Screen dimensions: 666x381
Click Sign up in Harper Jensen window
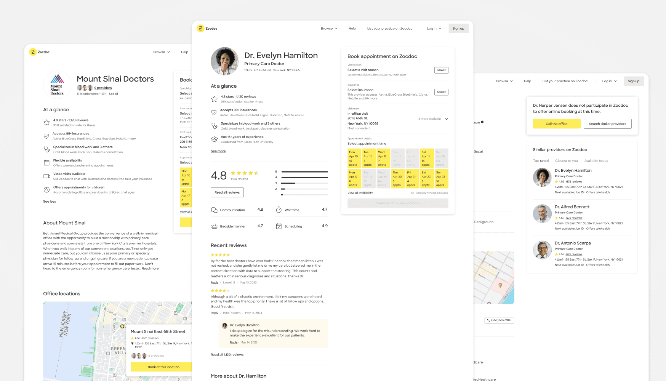[634, 81]
